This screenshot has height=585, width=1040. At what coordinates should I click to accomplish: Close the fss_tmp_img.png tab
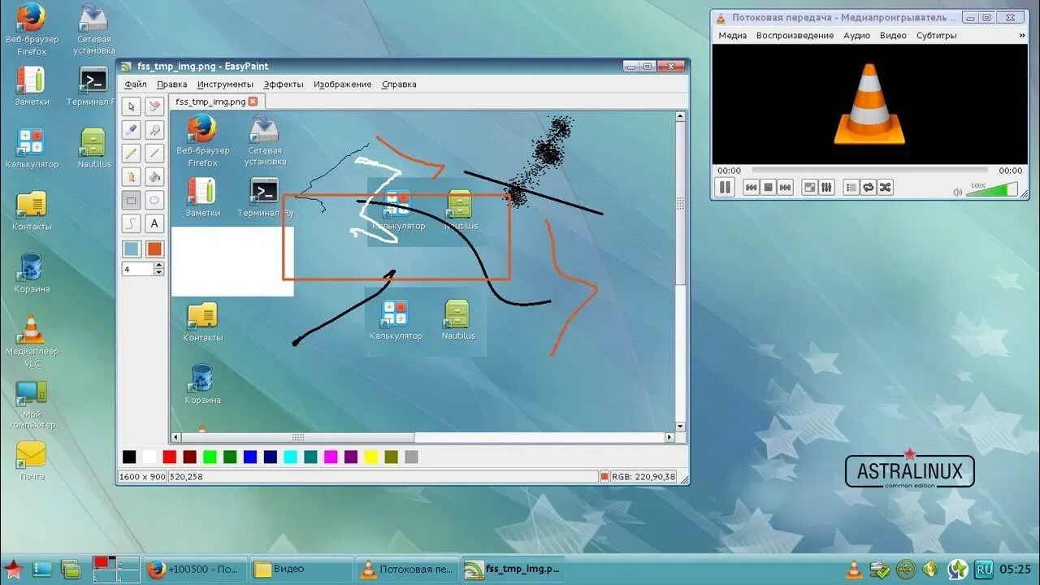tap(253, 102)
